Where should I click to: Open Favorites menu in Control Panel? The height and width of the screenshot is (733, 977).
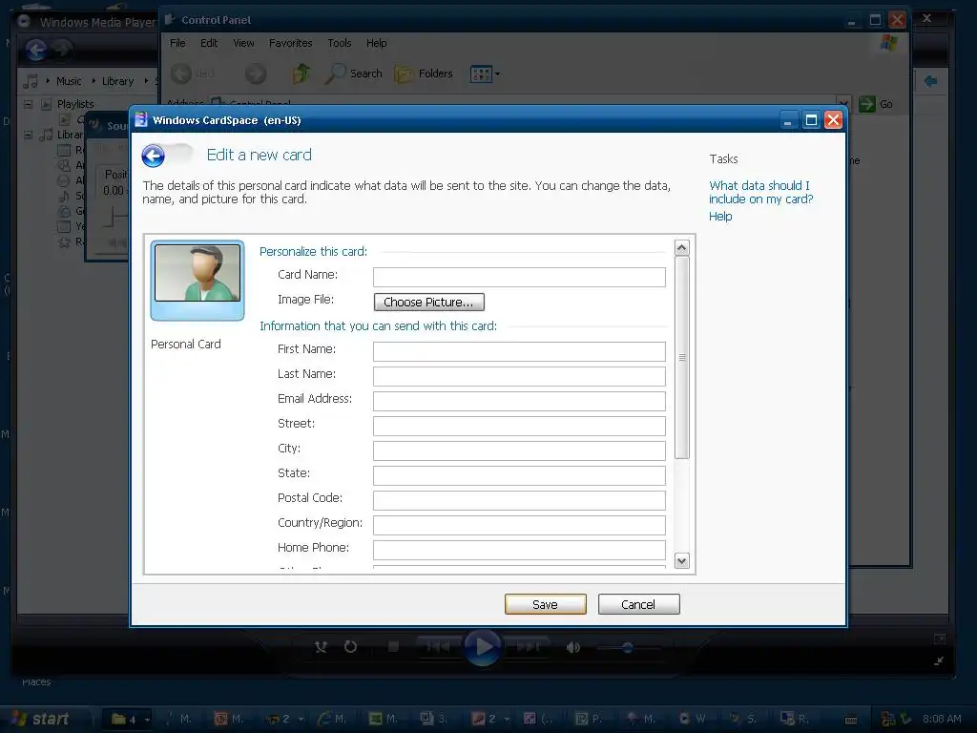(x=290, y=43)
